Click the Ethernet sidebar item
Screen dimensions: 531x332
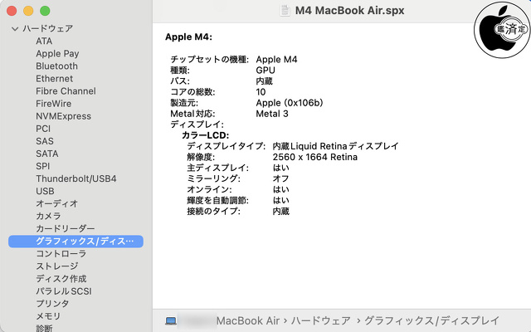pos(54,79)
